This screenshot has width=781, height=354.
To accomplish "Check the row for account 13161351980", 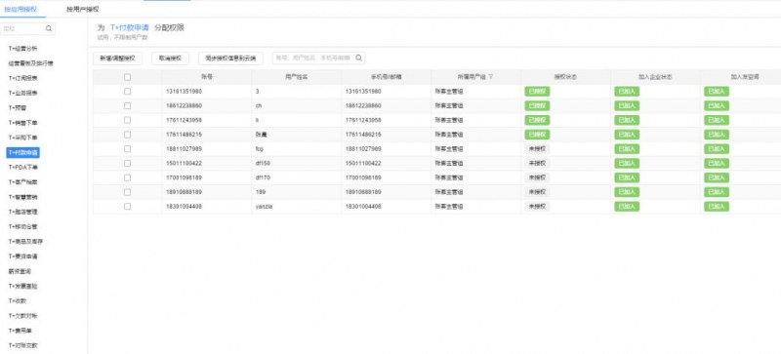I will (128, 92).
